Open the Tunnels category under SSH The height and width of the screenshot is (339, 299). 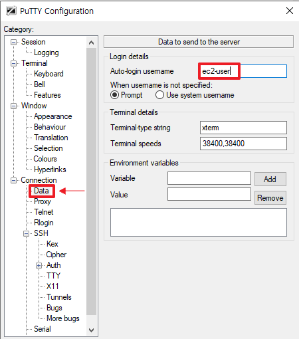point(59,297)
